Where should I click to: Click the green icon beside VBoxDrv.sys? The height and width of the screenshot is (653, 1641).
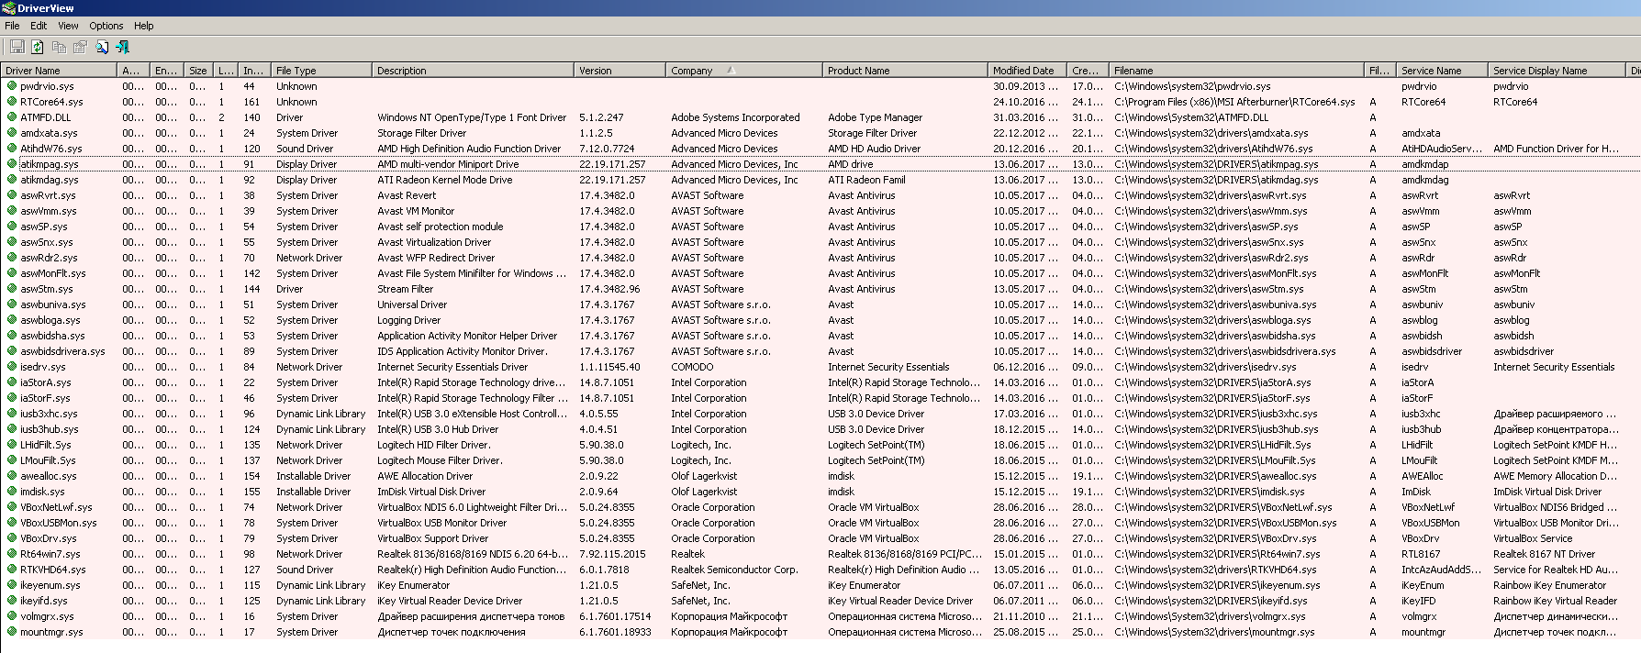point(12,538)
